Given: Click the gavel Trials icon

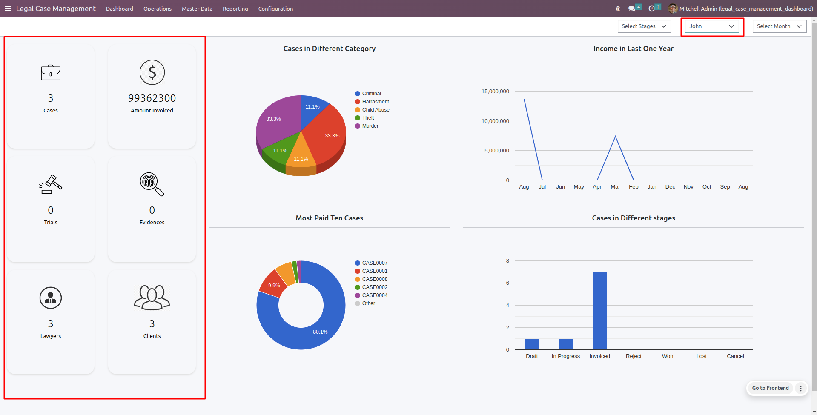Looking at the screenshot, I should [51, 184].
